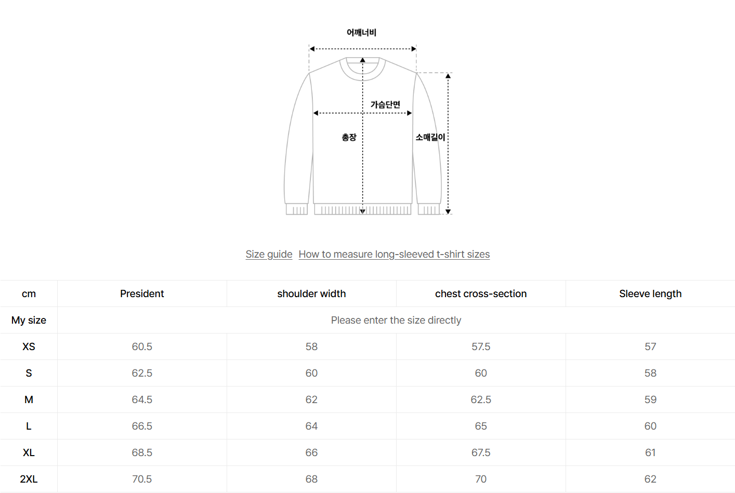
Task: Click the 60.5 value in the XS row
Action: coord(142,347)
